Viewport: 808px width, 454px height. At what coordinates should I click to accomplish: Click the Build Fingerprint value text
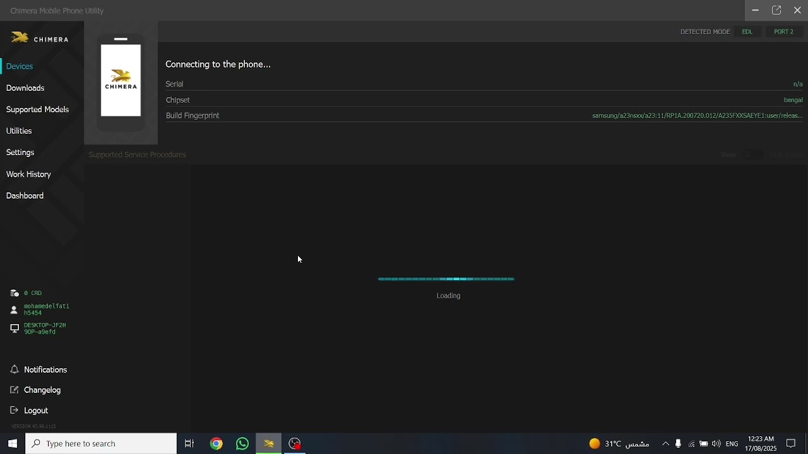pos(698,116)
